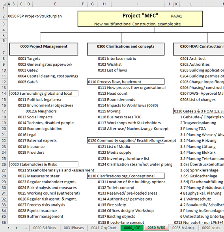Click the 0018 Insurance cell
The width and height of the screenshot is (224, 232).
(31, 147)
